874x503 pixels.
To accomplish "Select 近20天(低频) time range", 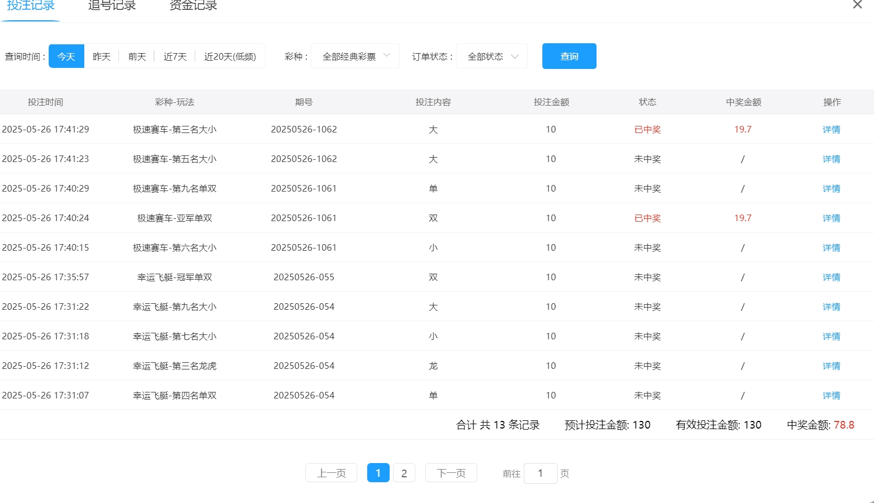I will click(x=230, y=56).
